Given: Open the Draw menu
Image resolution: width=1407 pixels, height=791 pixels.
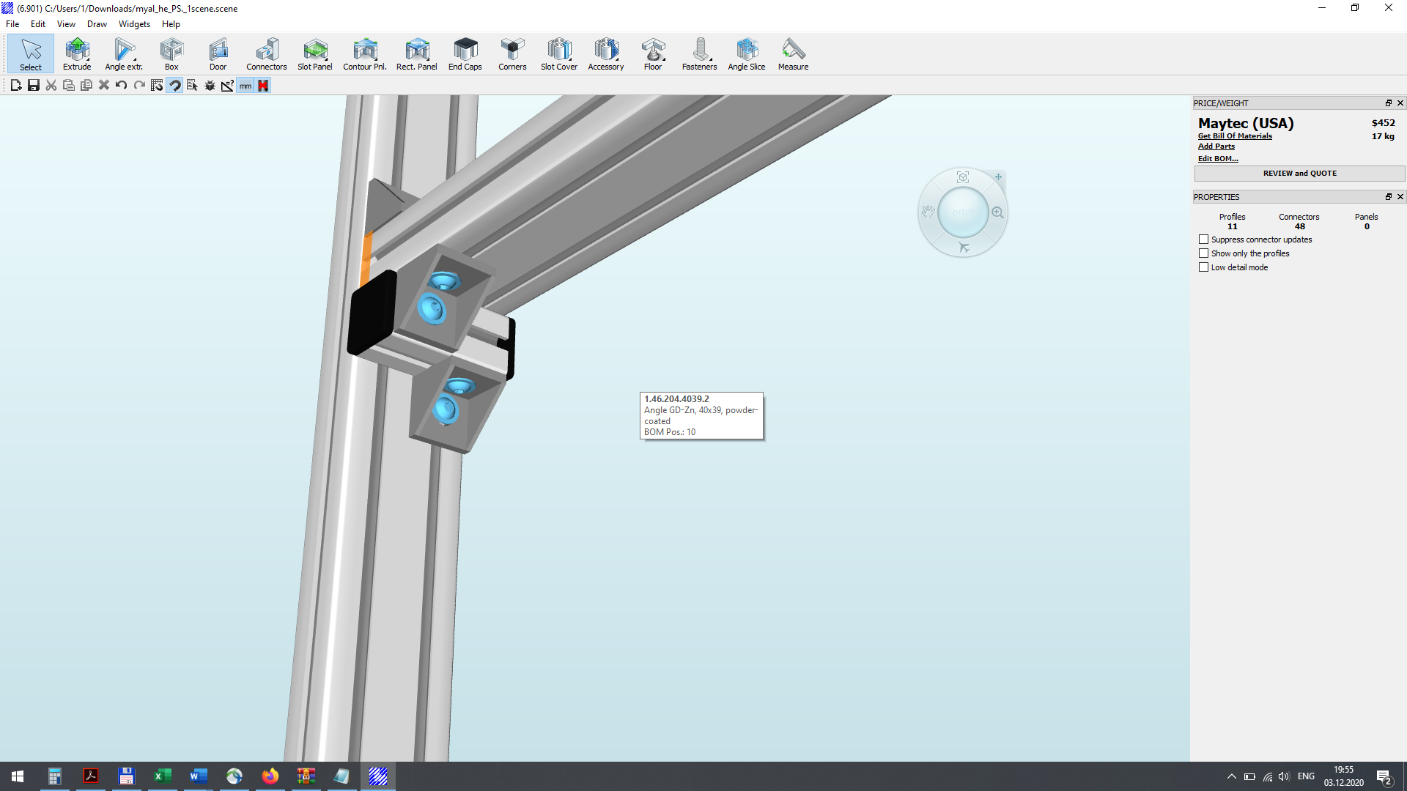Looking at the screenshot, I should tap(97, 24).
